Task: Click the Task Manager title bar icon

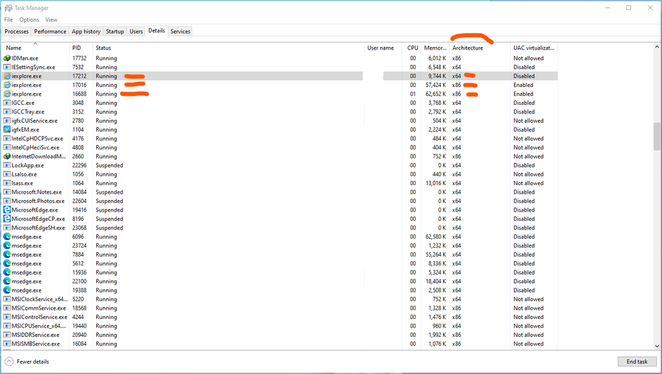Action: [x=8, y=7]
